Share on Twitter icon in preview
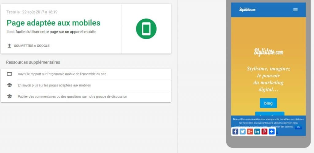314x153 pixels. 243,131
